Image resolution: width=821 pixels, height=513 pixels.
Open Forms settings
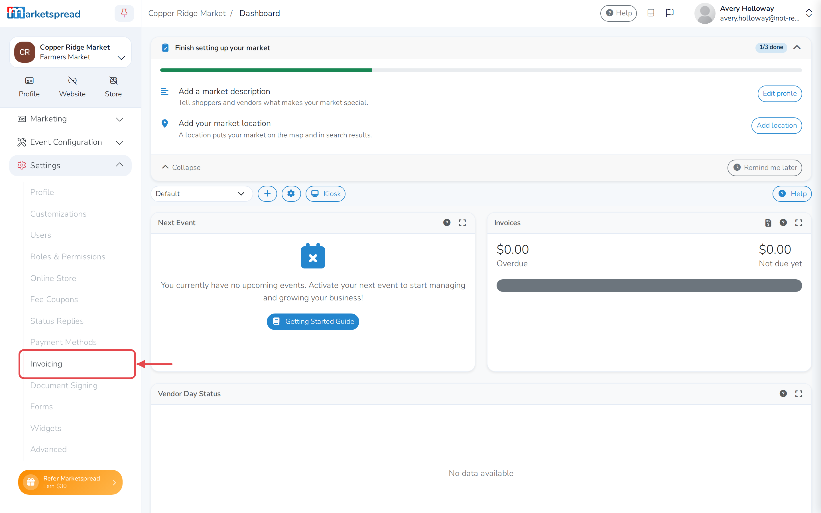point(42,406)
